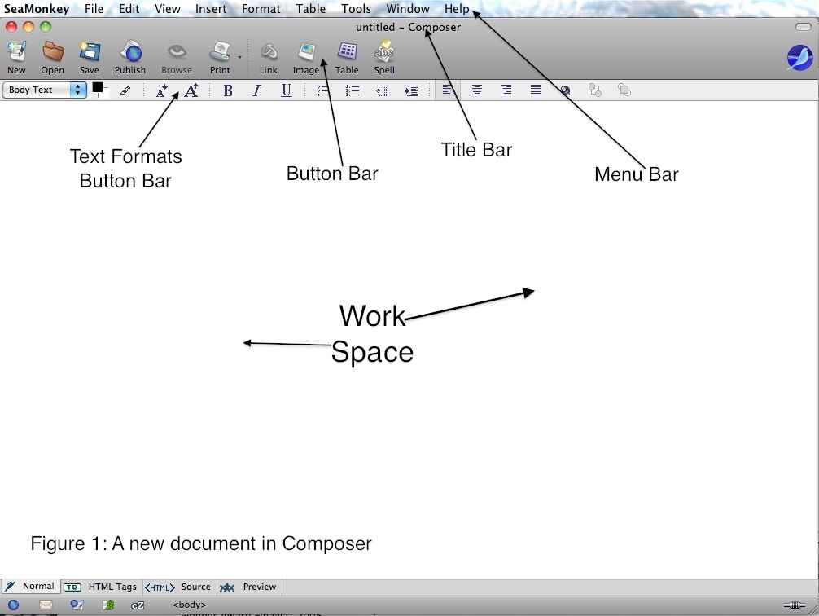The width and height of the screenshot is (819, 616).
Task: Open a file using the Open icon
Action: (53, 57)
